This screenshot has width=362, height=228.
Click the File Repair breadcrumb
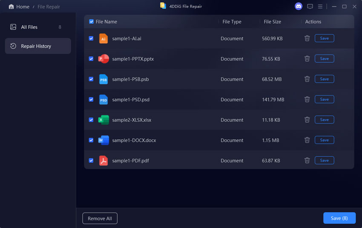click(49, 7)
